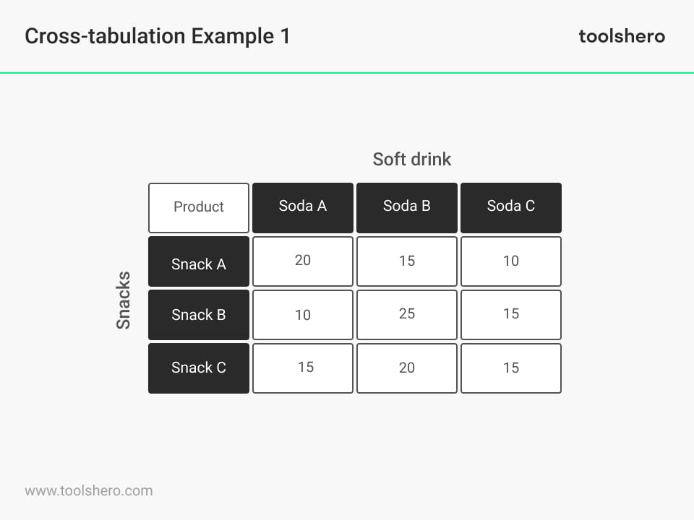
Task: Select the cell showing 25
Action: [x=407, y=315]
